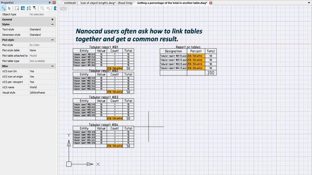Pin the Properties panel with auto-hide icon

click(x=50, y=2)
